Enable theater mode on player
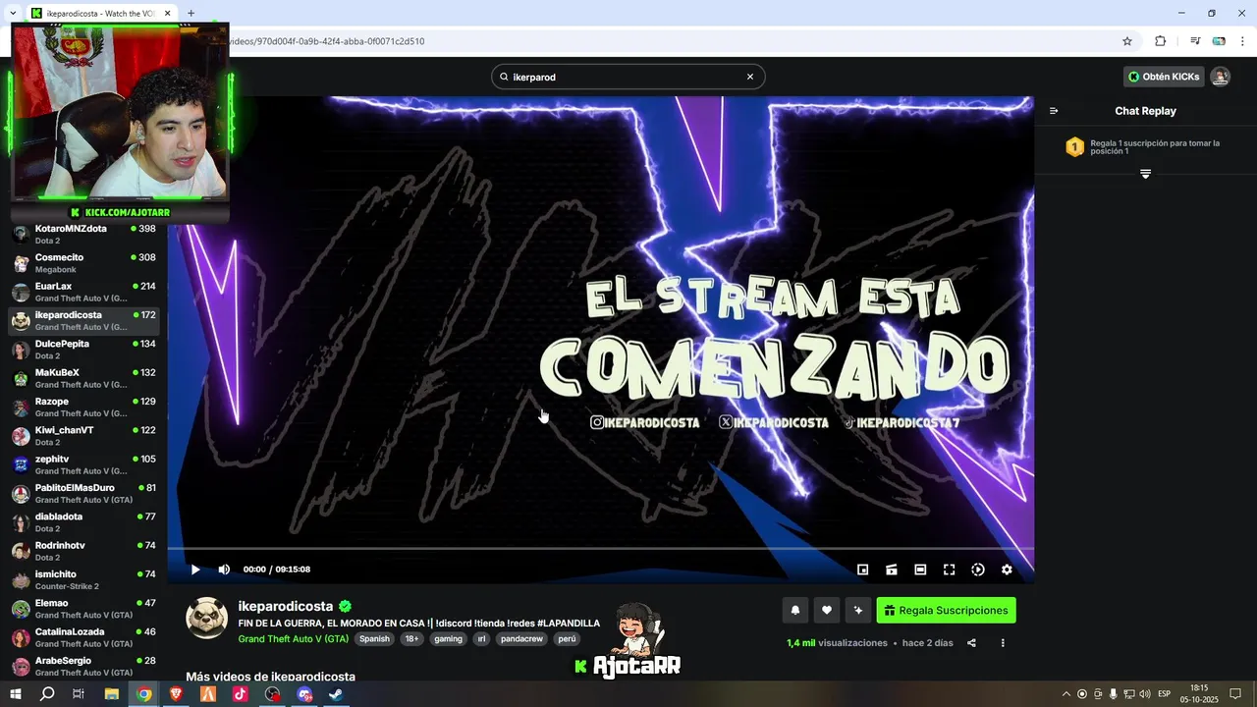 click(920, 570)
